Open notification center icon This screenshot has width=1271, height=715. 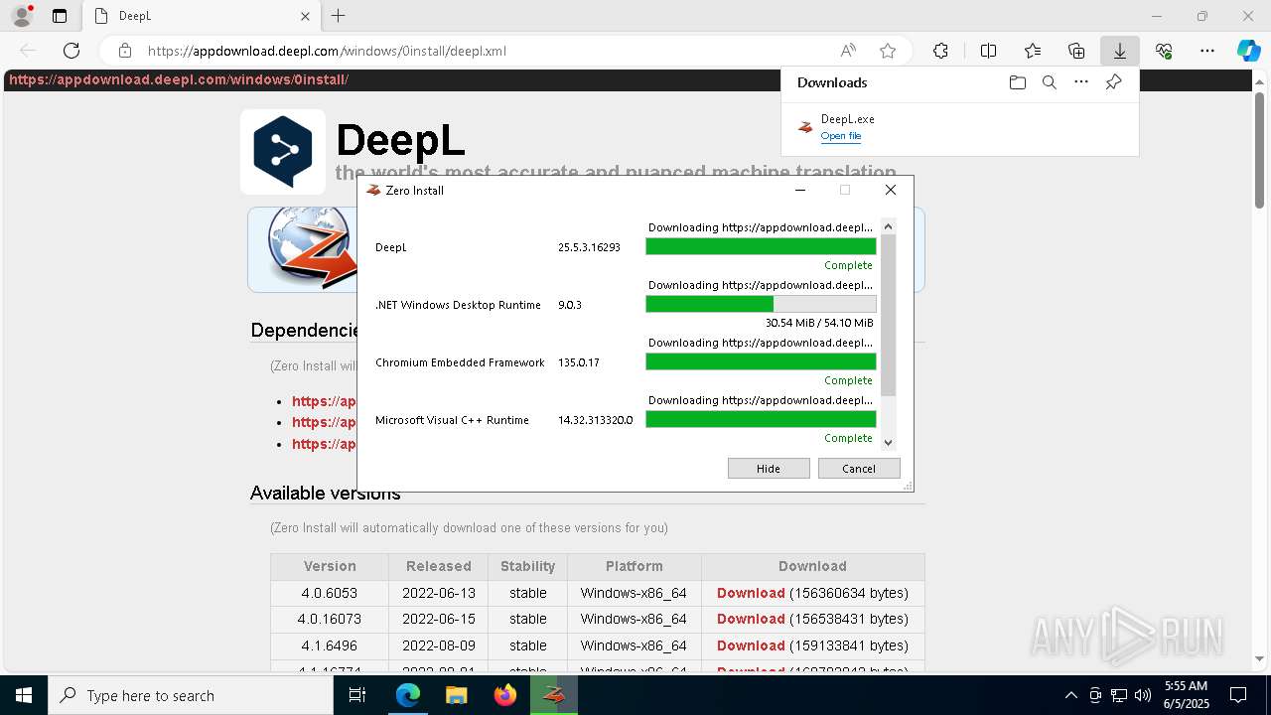coord(1239,695)
